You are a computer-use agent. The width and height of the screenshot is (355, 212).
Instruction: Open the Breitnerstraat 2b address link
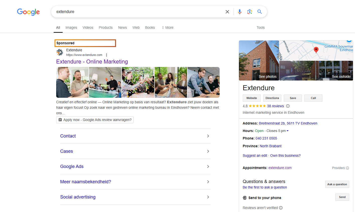tap(288, 123)
